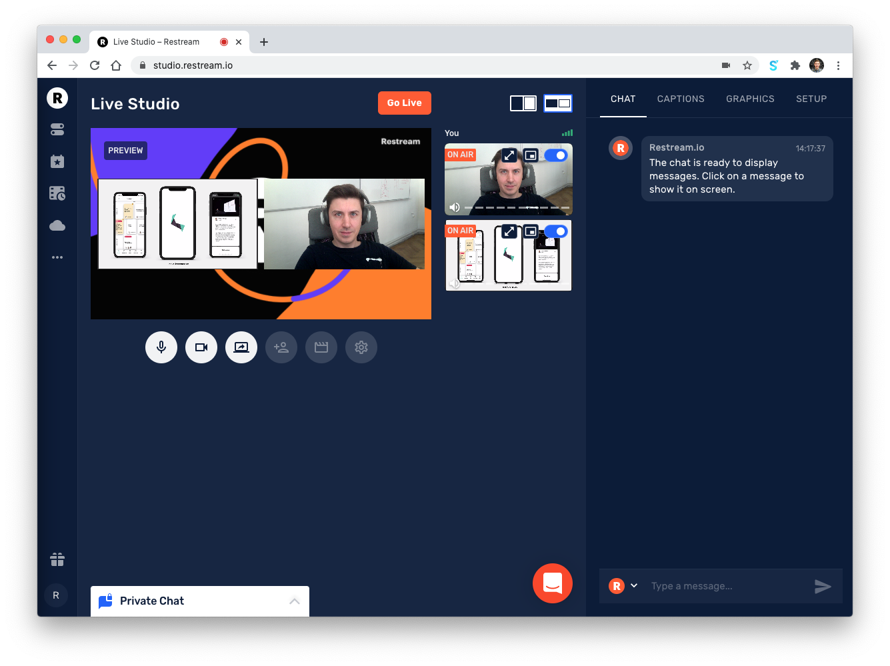The height and width of the screenshot is (666, 890).
Task: Click the speaker icon on phone screens thumbnail
Action: click(455, 283)
